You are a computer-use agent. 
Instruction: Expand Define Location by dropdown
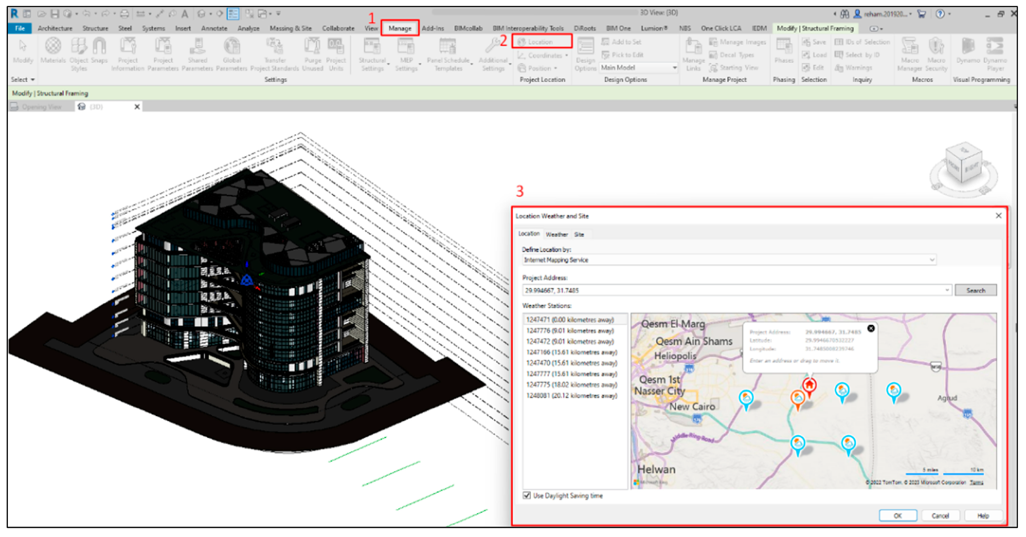[x=932, y=260]
